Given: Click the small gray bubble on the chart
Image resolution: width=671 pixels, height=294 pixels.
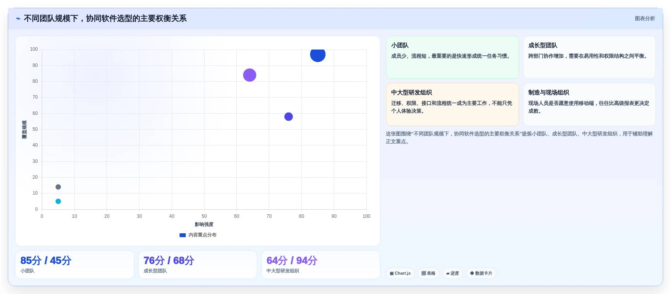Looking at the screenshot, I should (x=58, y=187).
